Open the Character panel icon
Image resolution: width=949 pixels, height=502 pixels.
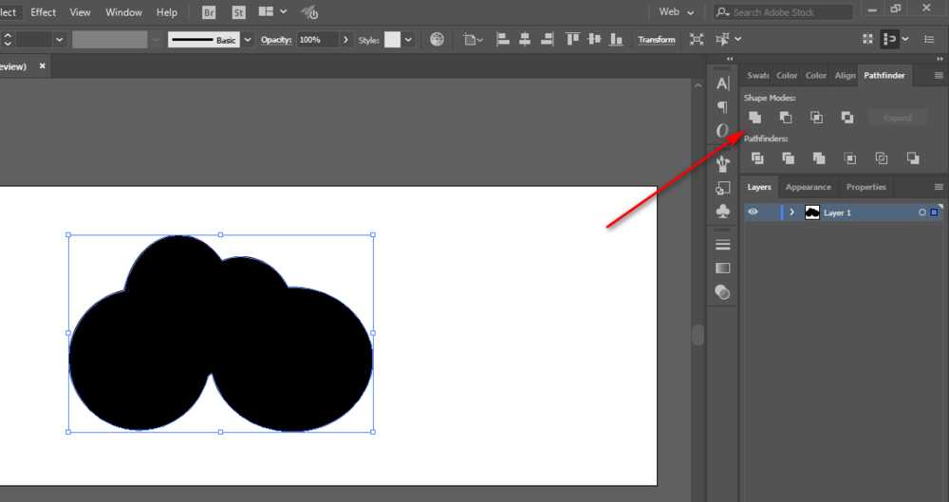(x=722, y=84)
